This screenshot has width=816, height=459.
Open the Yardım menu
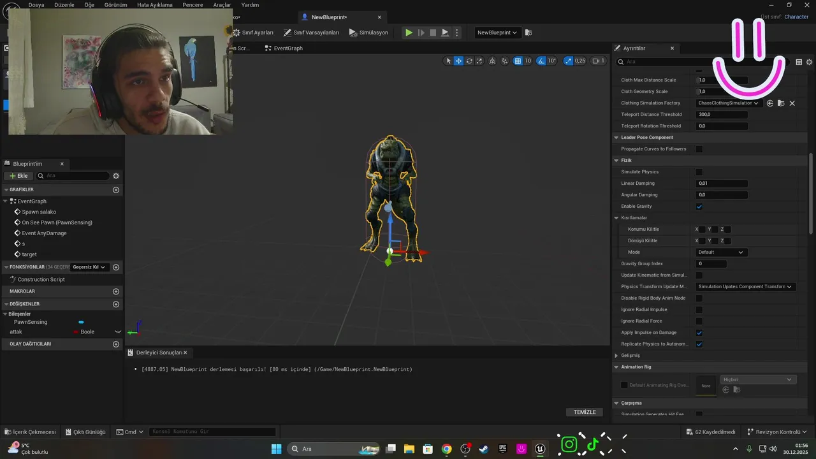click(250, 4)
